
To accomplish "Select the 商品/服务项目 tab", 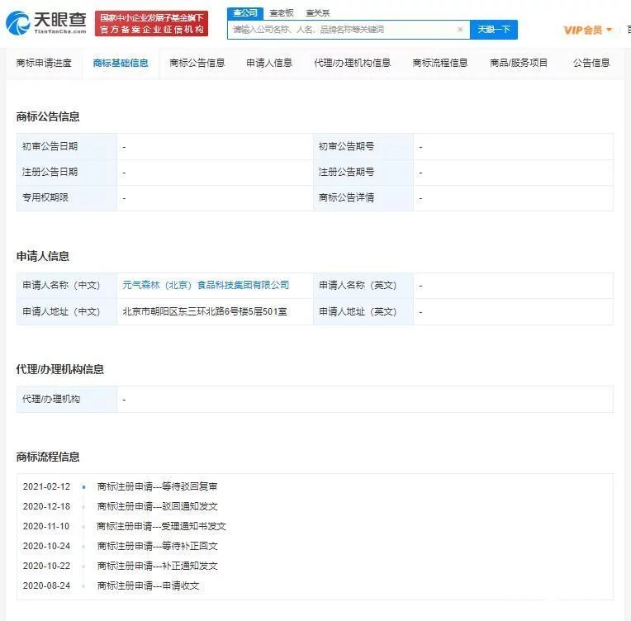I will coord(519,63).
